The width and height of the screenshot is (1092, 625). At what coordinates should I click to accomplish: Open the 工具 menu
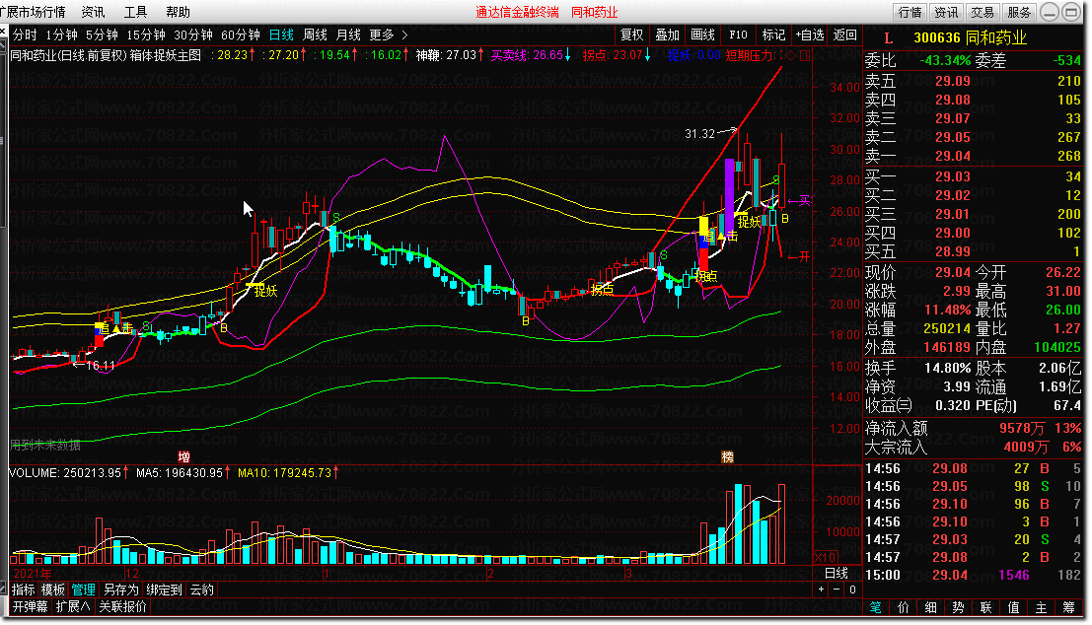(x=135, y=12)
